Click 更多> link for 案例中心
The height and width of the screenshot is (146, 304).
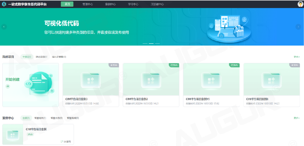[297, 118]
